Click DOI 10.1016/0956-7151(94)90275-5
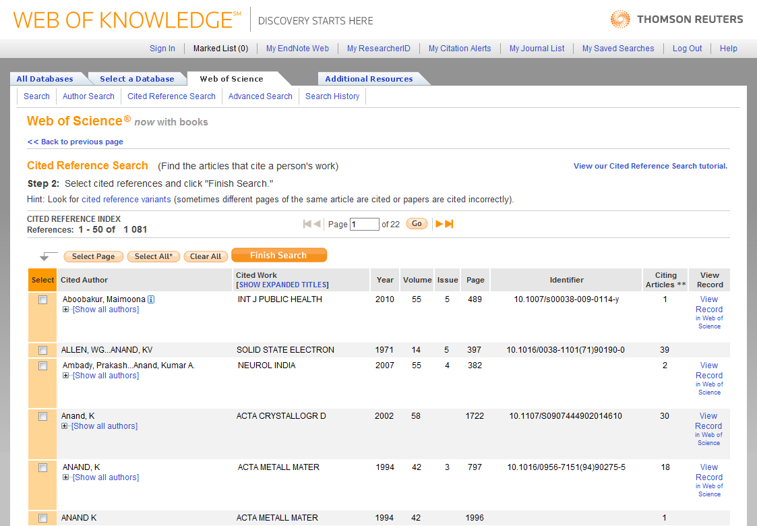The width and height of the screenshot is (757, 526). tap(566, 467)
